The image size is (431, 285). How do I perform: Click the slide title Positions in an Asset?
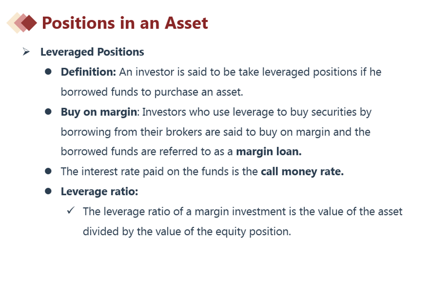click(125, 23)
